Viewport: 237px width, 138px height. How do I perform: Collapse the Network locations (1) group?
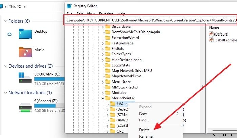pyautogui.click(x=6, y=93)
